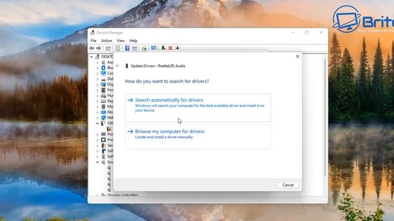Select the Bluetooth category icon in tree
This screenshot has height=221, width=394.
[103, 68]
